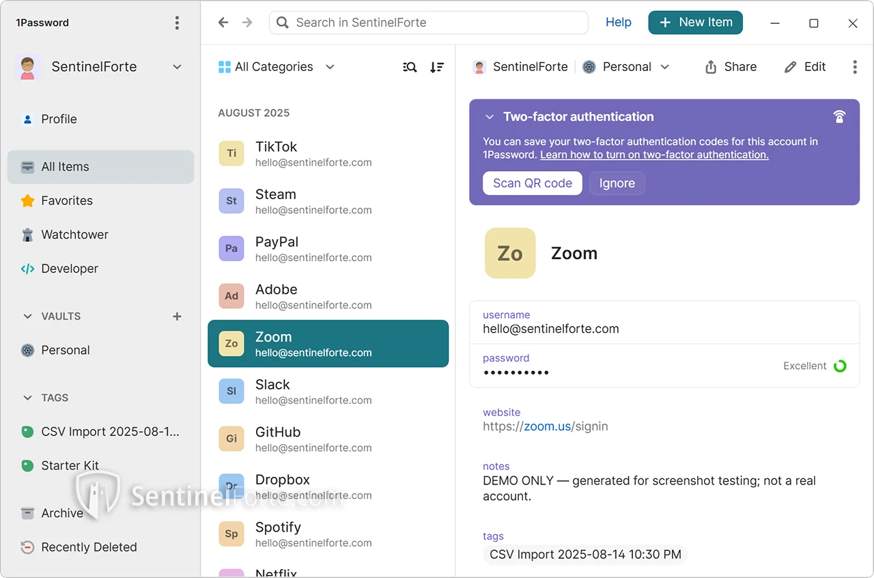Open the item more-options kebab menu
Viewport: 874px width, 578px height.
[x=855, y=67]
